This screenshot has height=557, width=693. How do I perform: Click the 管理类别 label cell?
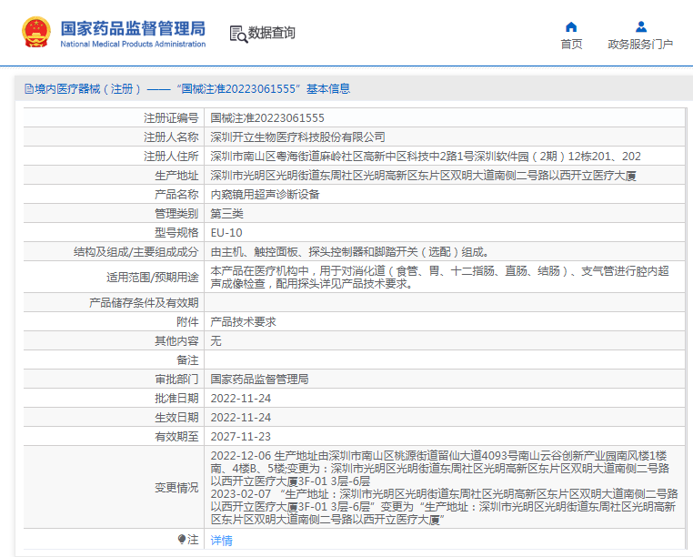coord(114,214)
